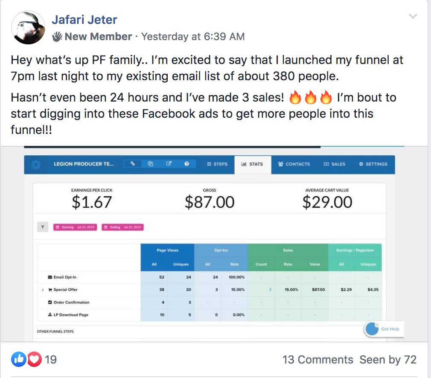Open the Ending date Jul 22 picker
The image size is (431, 378).
123,227
